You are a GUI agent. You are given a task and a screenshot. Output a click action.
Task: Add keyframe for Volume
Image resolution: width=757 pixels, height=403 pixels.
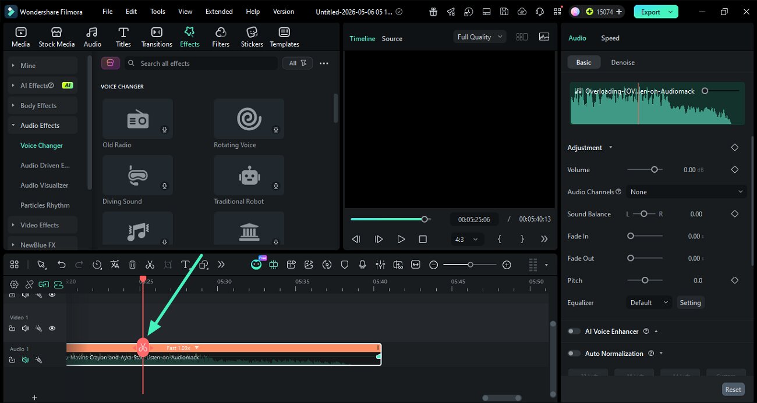coord(735,170)
